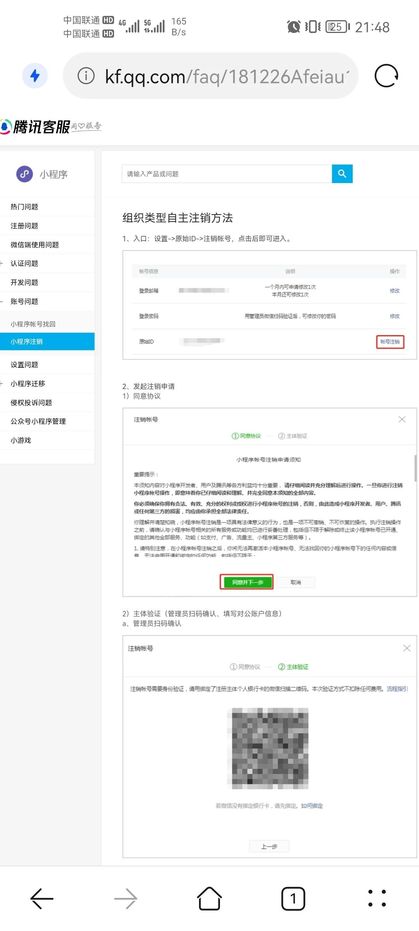Tap the 4G signal strength icon
This screenshot has height=931, width=419.
(x=129, y=26)
